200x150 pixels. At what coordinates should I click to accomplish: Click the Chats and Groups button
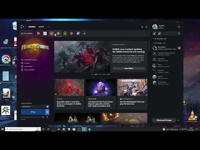click(164, 120)
